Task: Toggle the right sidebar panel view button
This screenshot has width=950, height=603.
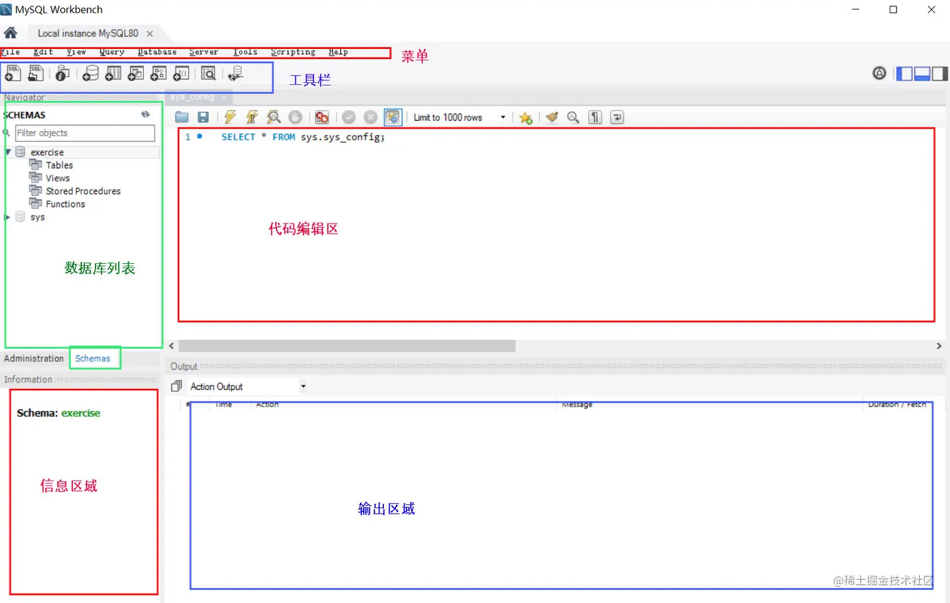Action: (x=940, y=73)
